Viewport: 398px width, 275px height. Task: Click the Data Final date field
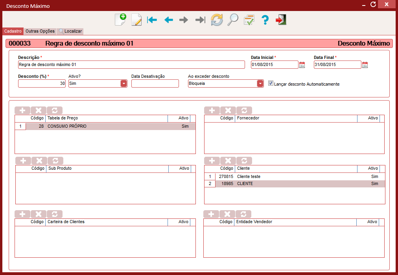(x=337, y=65)
